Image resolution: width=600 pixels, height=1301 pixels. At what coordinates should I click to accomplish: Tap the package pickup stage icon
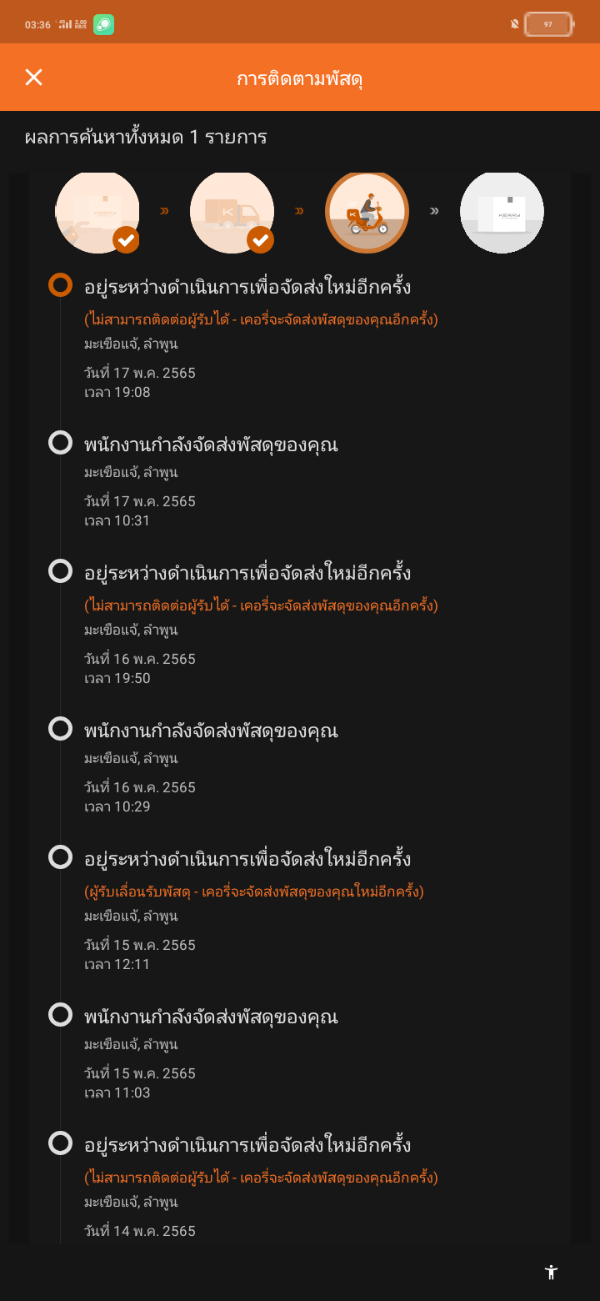(x=97, y=212)
